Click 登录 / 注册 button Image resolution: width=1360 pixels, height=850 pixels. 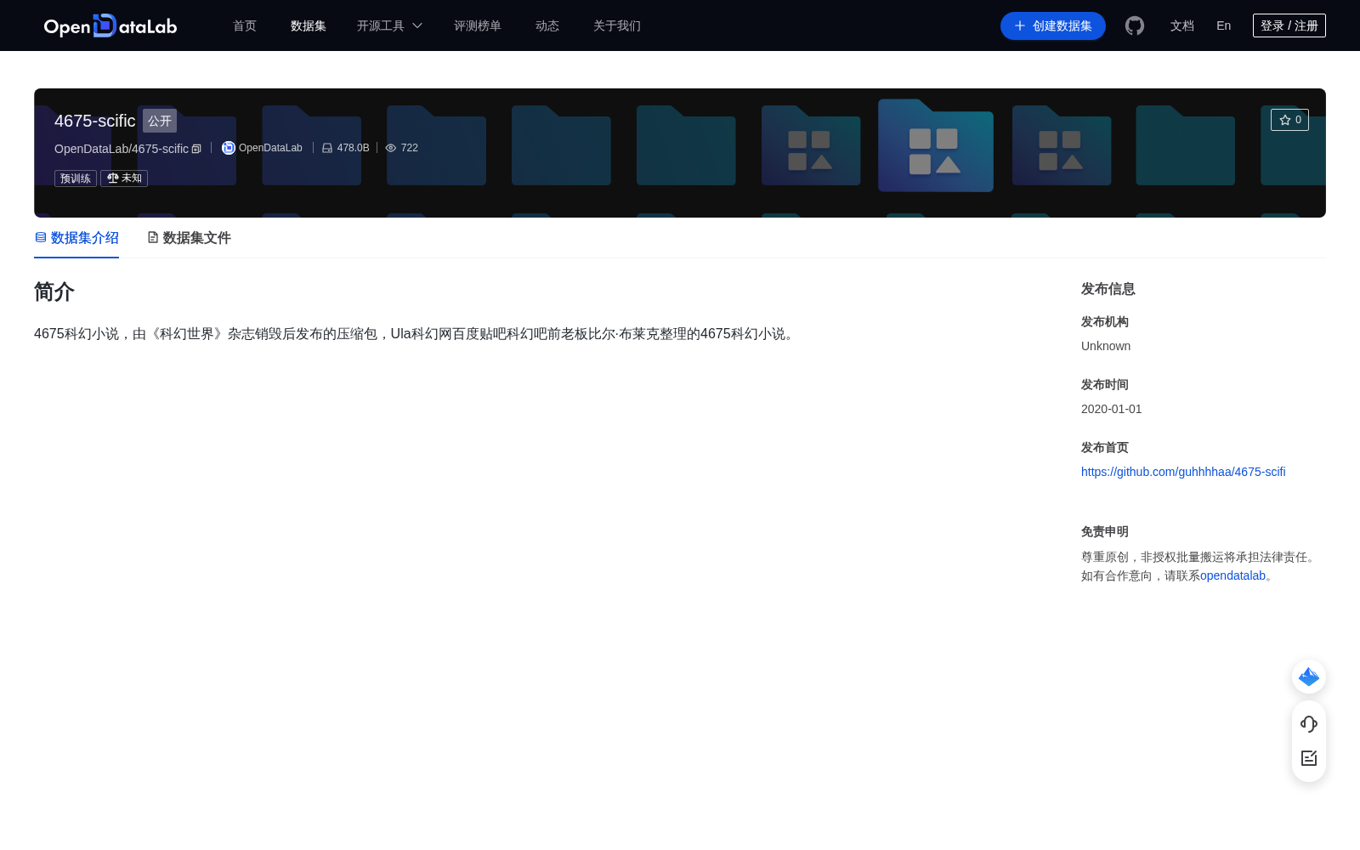1289,25
